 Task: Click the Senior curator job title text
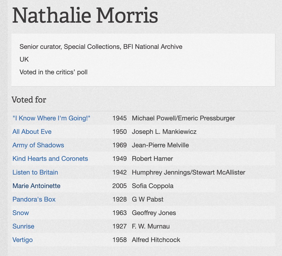pos(101,47)
